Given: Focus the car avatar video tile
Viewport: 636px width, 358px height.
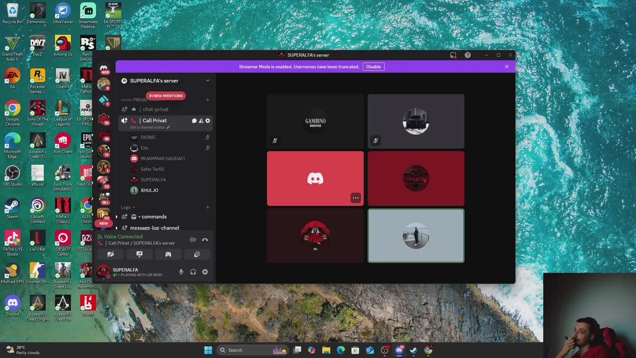Looking at the screenshot, I should click(x=416, y=121).
